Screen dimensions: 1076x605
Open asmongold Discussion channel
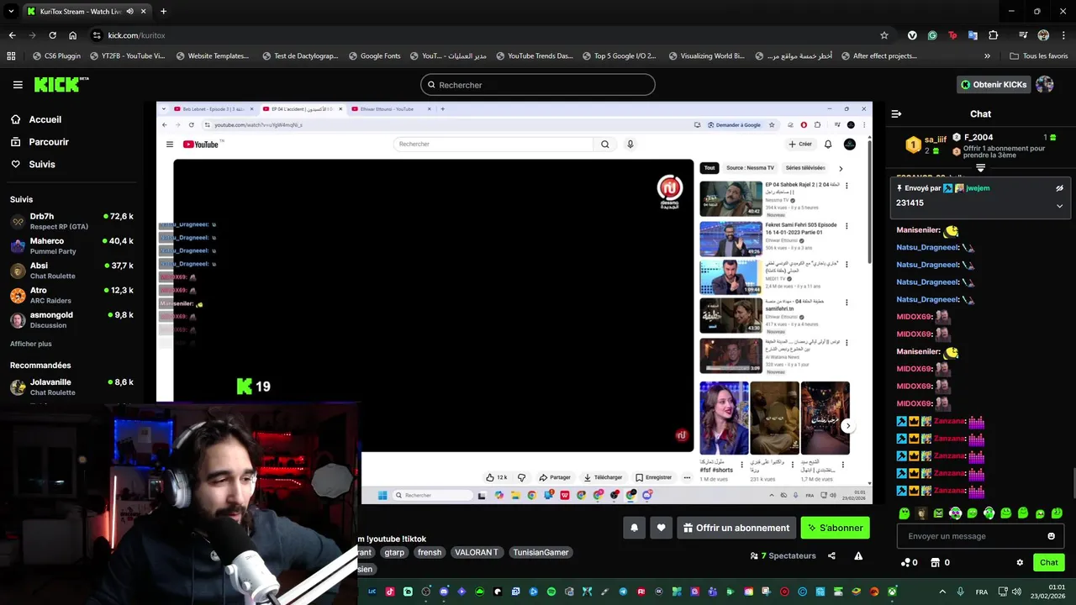[72, 319]
